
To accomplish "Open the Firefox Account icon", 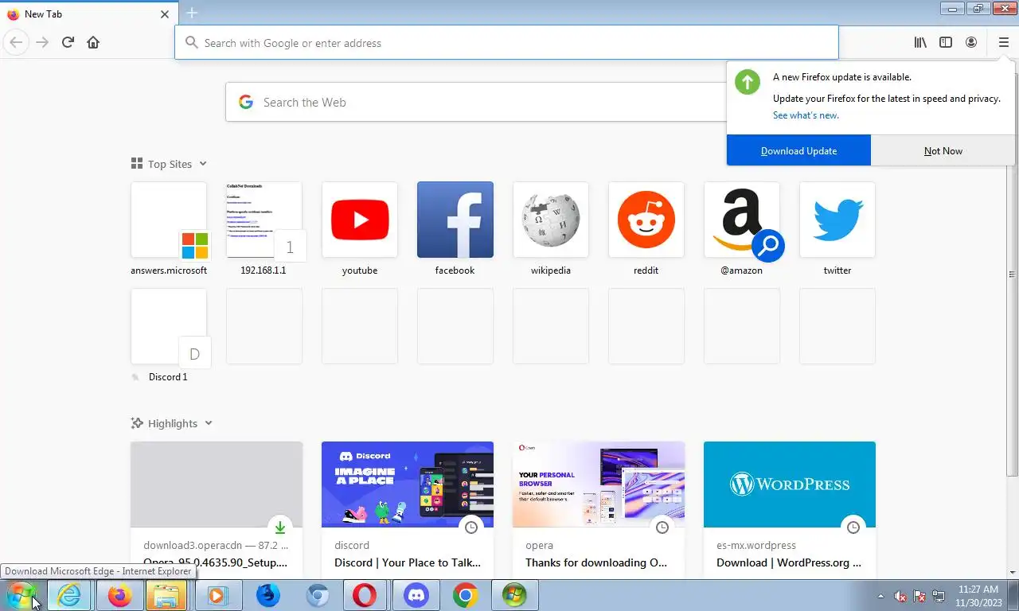I will pyautogui.click(x=971, y=42).
